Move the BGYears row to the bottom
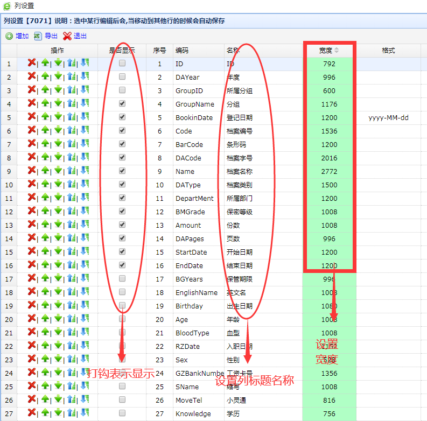The width and height of the screenshot is (427, 421). tap(85, 279)
